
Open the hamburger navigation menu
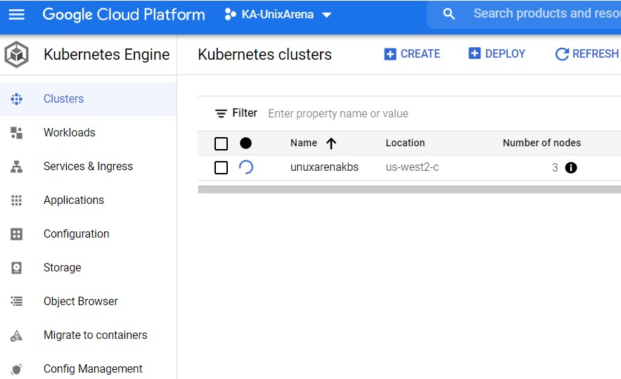click(x=17, y=15)
